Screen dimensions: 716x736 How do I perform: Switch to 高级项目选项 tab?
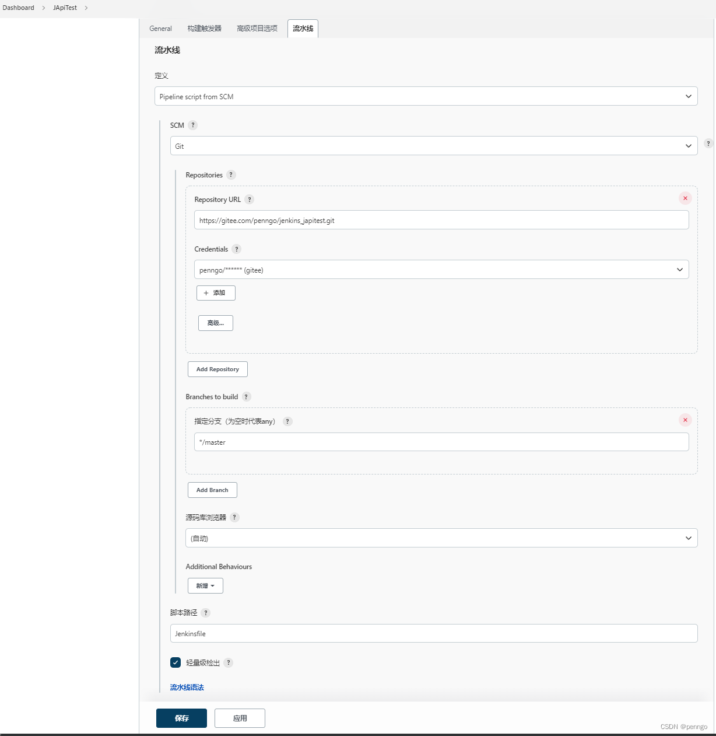(x=257, y=28)
